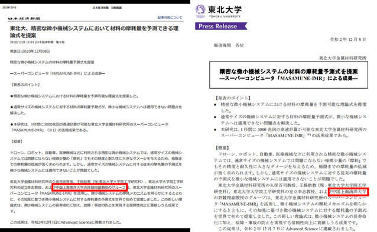Click the 日本経済新聞 印刷画面 page header text
Viewport: 377px width, 232px height.
pyautogui.click(x=107, y=8)
